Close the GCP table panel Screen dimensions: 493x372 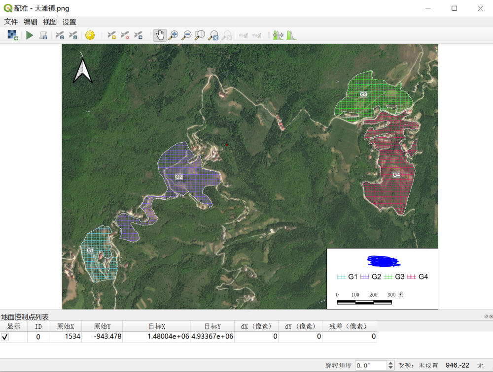[x=491, y=316]
